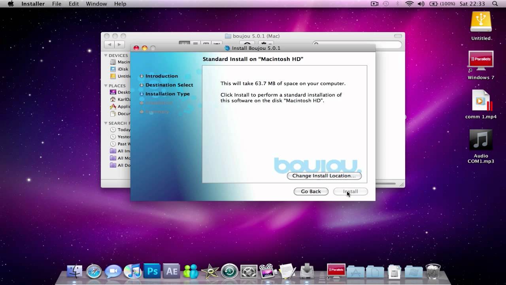This screenshot has height=285, width=506.
Task: Open Photoshop from the dock
Action: (152, 271)
